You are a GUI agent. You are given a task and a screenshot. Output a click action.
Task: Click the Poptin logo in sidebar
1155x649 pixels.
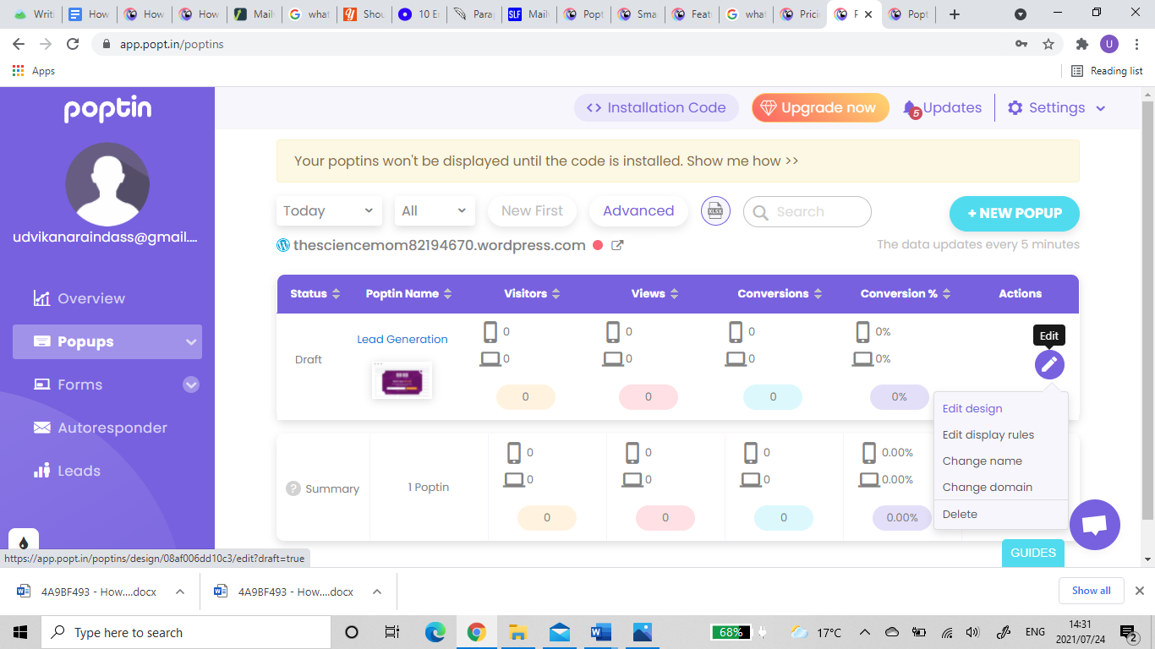(107, 109)
